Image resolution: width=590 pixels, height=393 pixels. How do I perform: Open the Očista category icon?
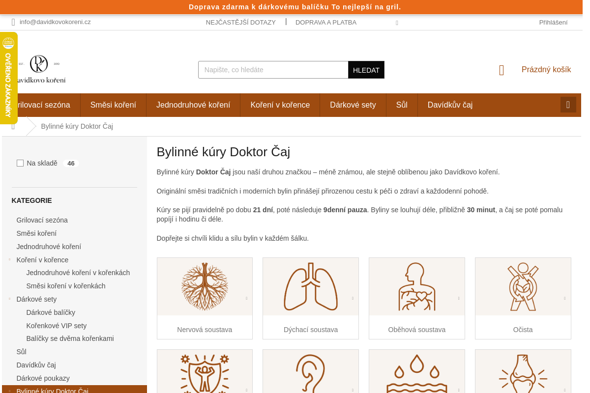pyautogui.click(x=523, y=286)
